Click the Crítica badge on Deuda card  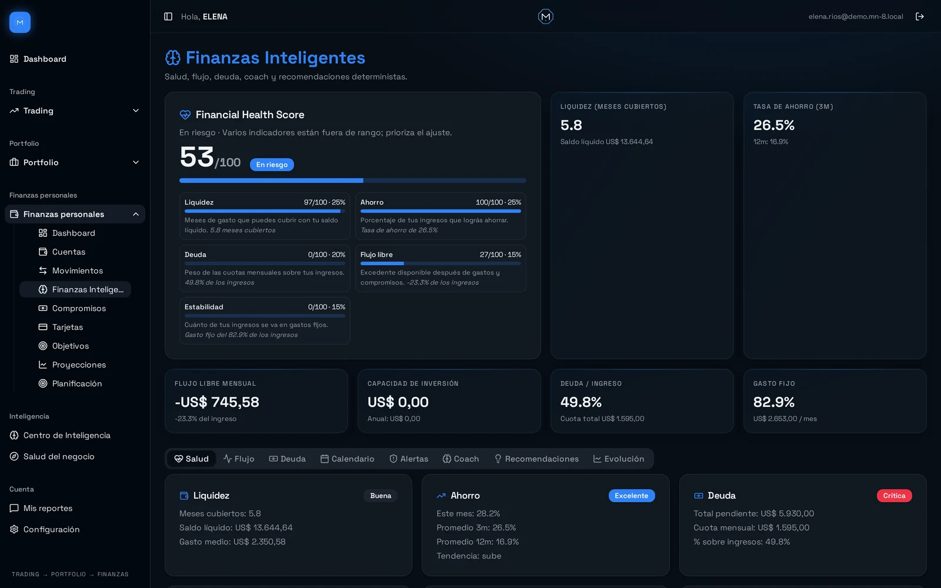(894, 496)
